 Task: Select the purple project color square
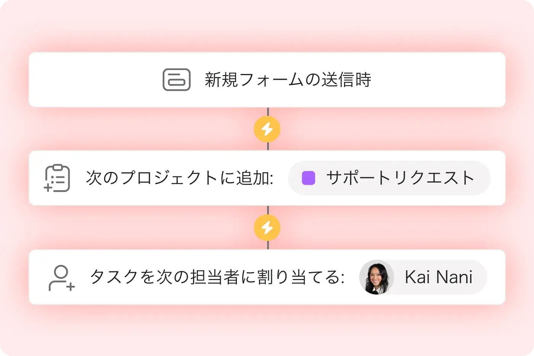pyautogui.click(x=308, y=178)
